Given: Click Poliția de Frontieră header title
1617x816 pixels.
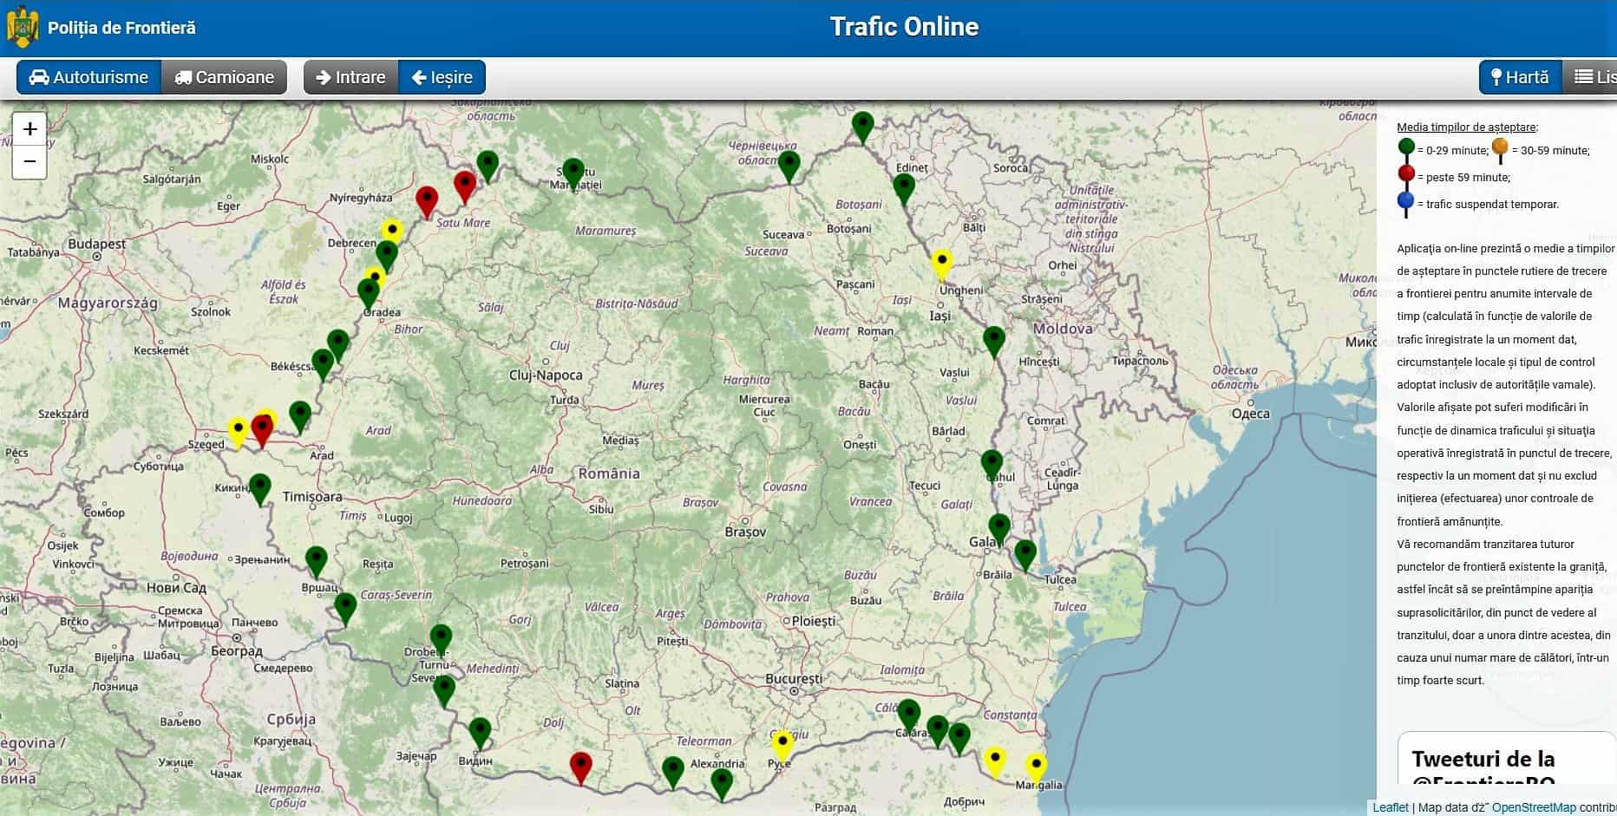Looking at the screenshot, I should 121,28.
